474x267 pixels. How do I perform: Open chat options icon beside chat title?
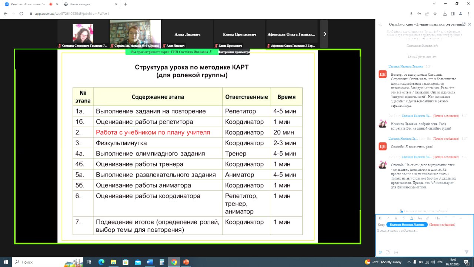click(380, 24)
